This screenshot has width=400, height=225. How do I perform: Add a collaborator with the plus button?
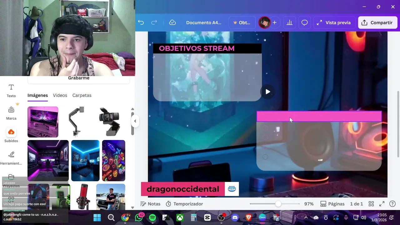[274, 22]
